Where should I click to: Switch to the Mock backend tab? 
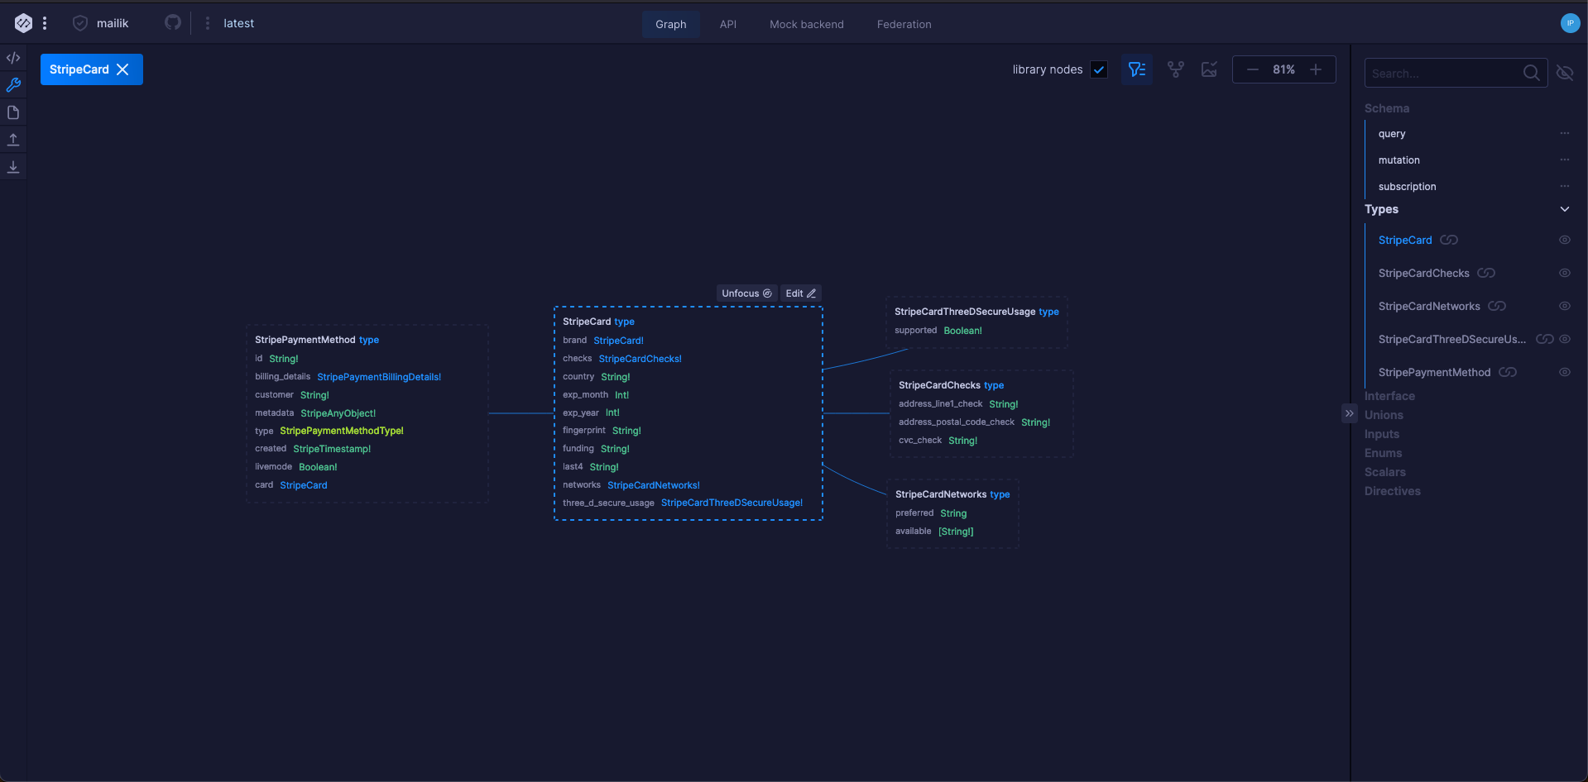coord(807,24)
